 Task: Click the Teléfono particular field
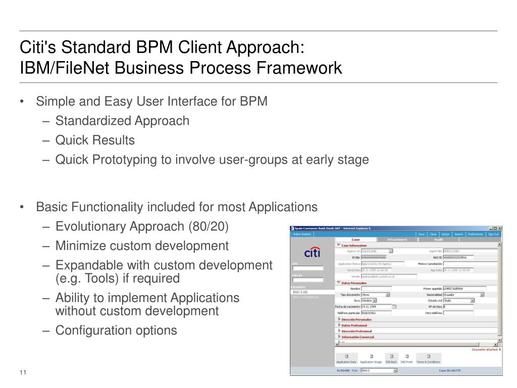tap(376, 313)
